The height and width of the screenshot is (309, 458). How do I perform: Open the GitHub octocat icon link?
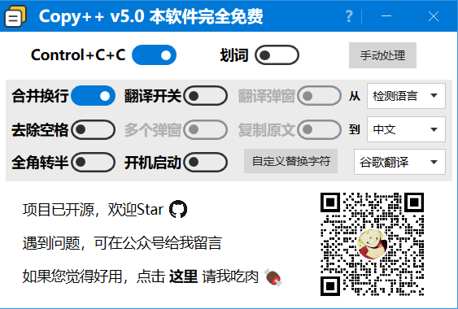click(178, 209)
